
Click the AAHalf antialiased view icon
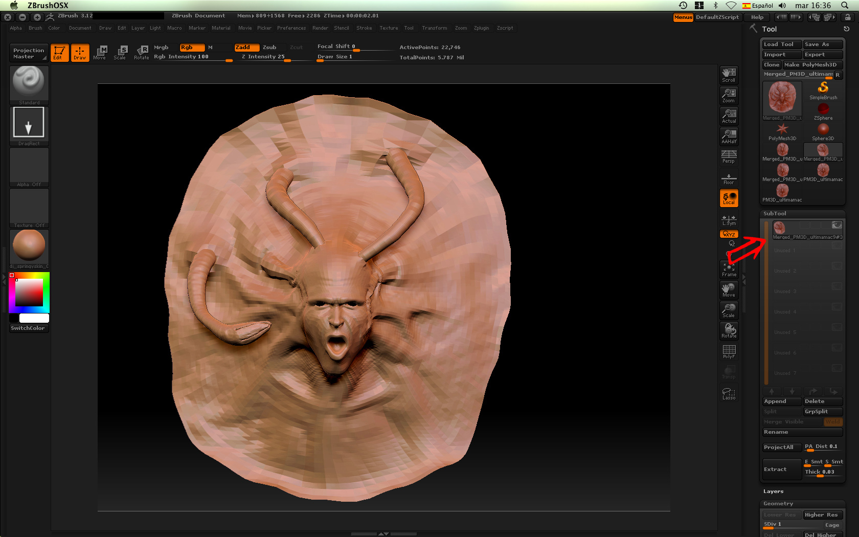click(729, 136)
